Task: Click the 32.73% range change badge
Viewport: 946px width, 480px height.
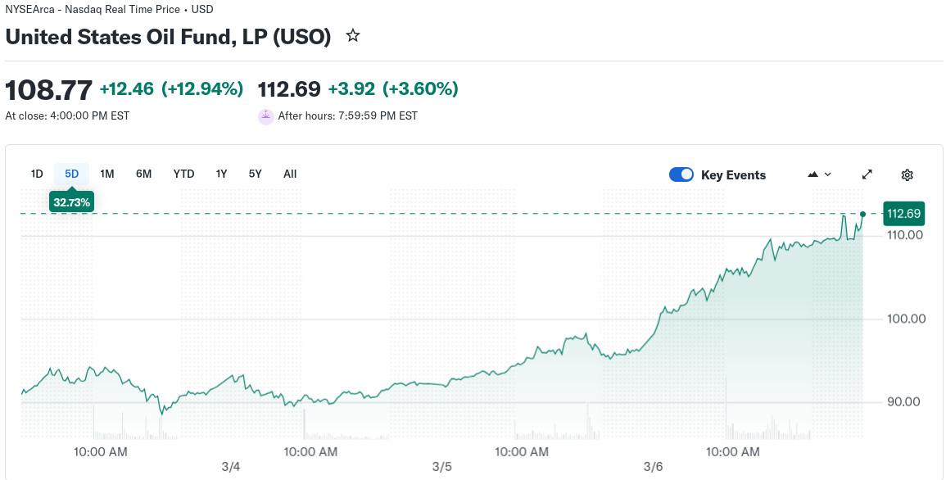Action: point(72,202)
